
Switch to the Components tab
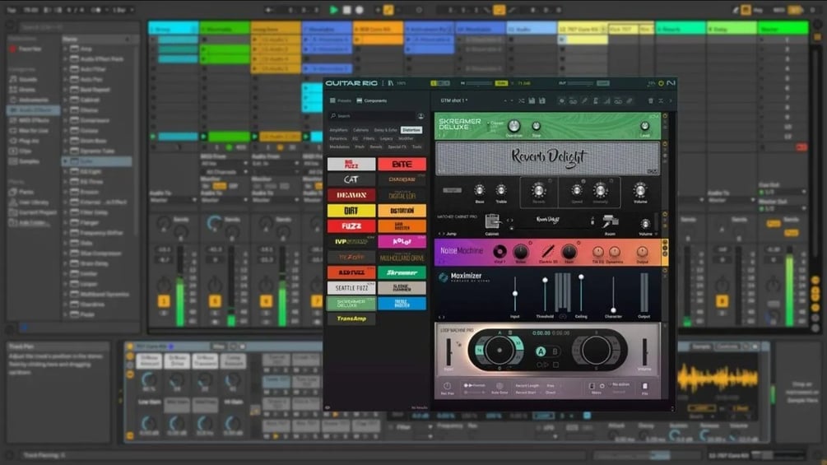(372, 100)
